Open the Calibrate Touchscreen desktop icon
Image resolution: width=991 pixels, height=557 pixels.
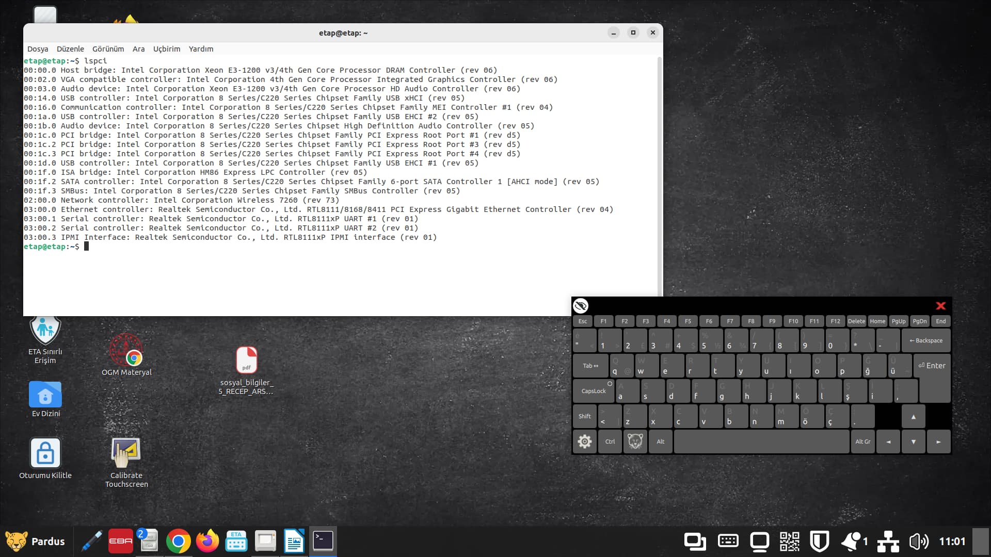(126, 454)
